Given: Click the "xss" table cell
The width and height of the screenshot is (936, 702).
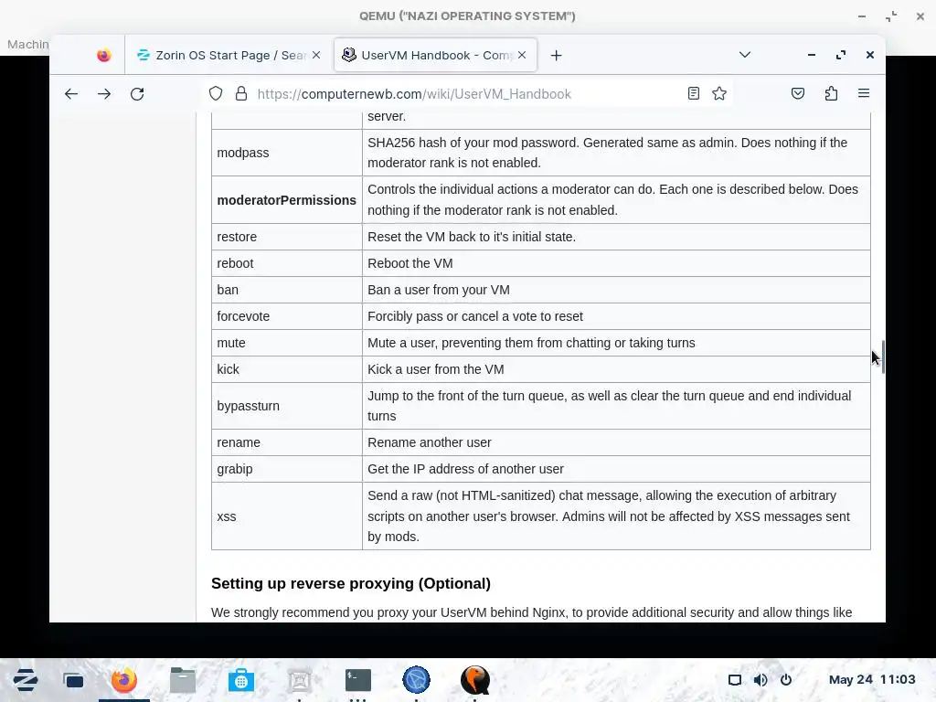Looking at the screenshot, I should pos(286,516).
